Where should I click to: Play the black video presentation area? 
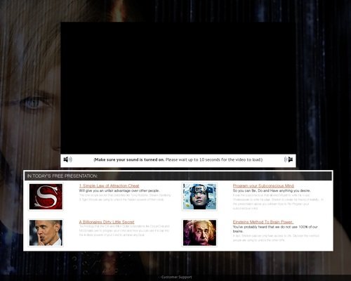pos(178,88)
